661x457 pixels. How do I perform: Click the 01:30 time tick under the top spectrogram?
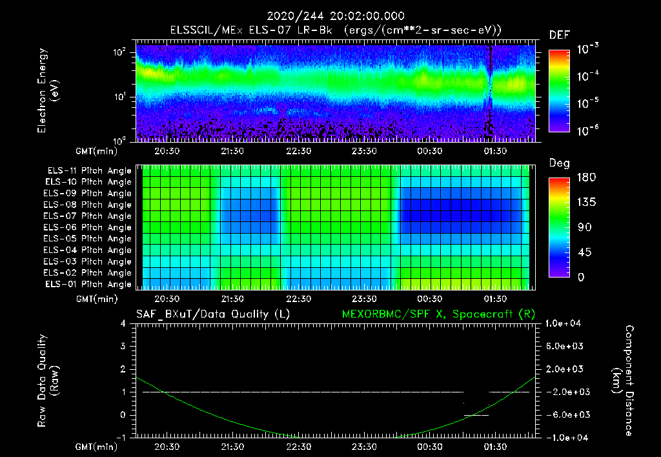click(495, 151)
